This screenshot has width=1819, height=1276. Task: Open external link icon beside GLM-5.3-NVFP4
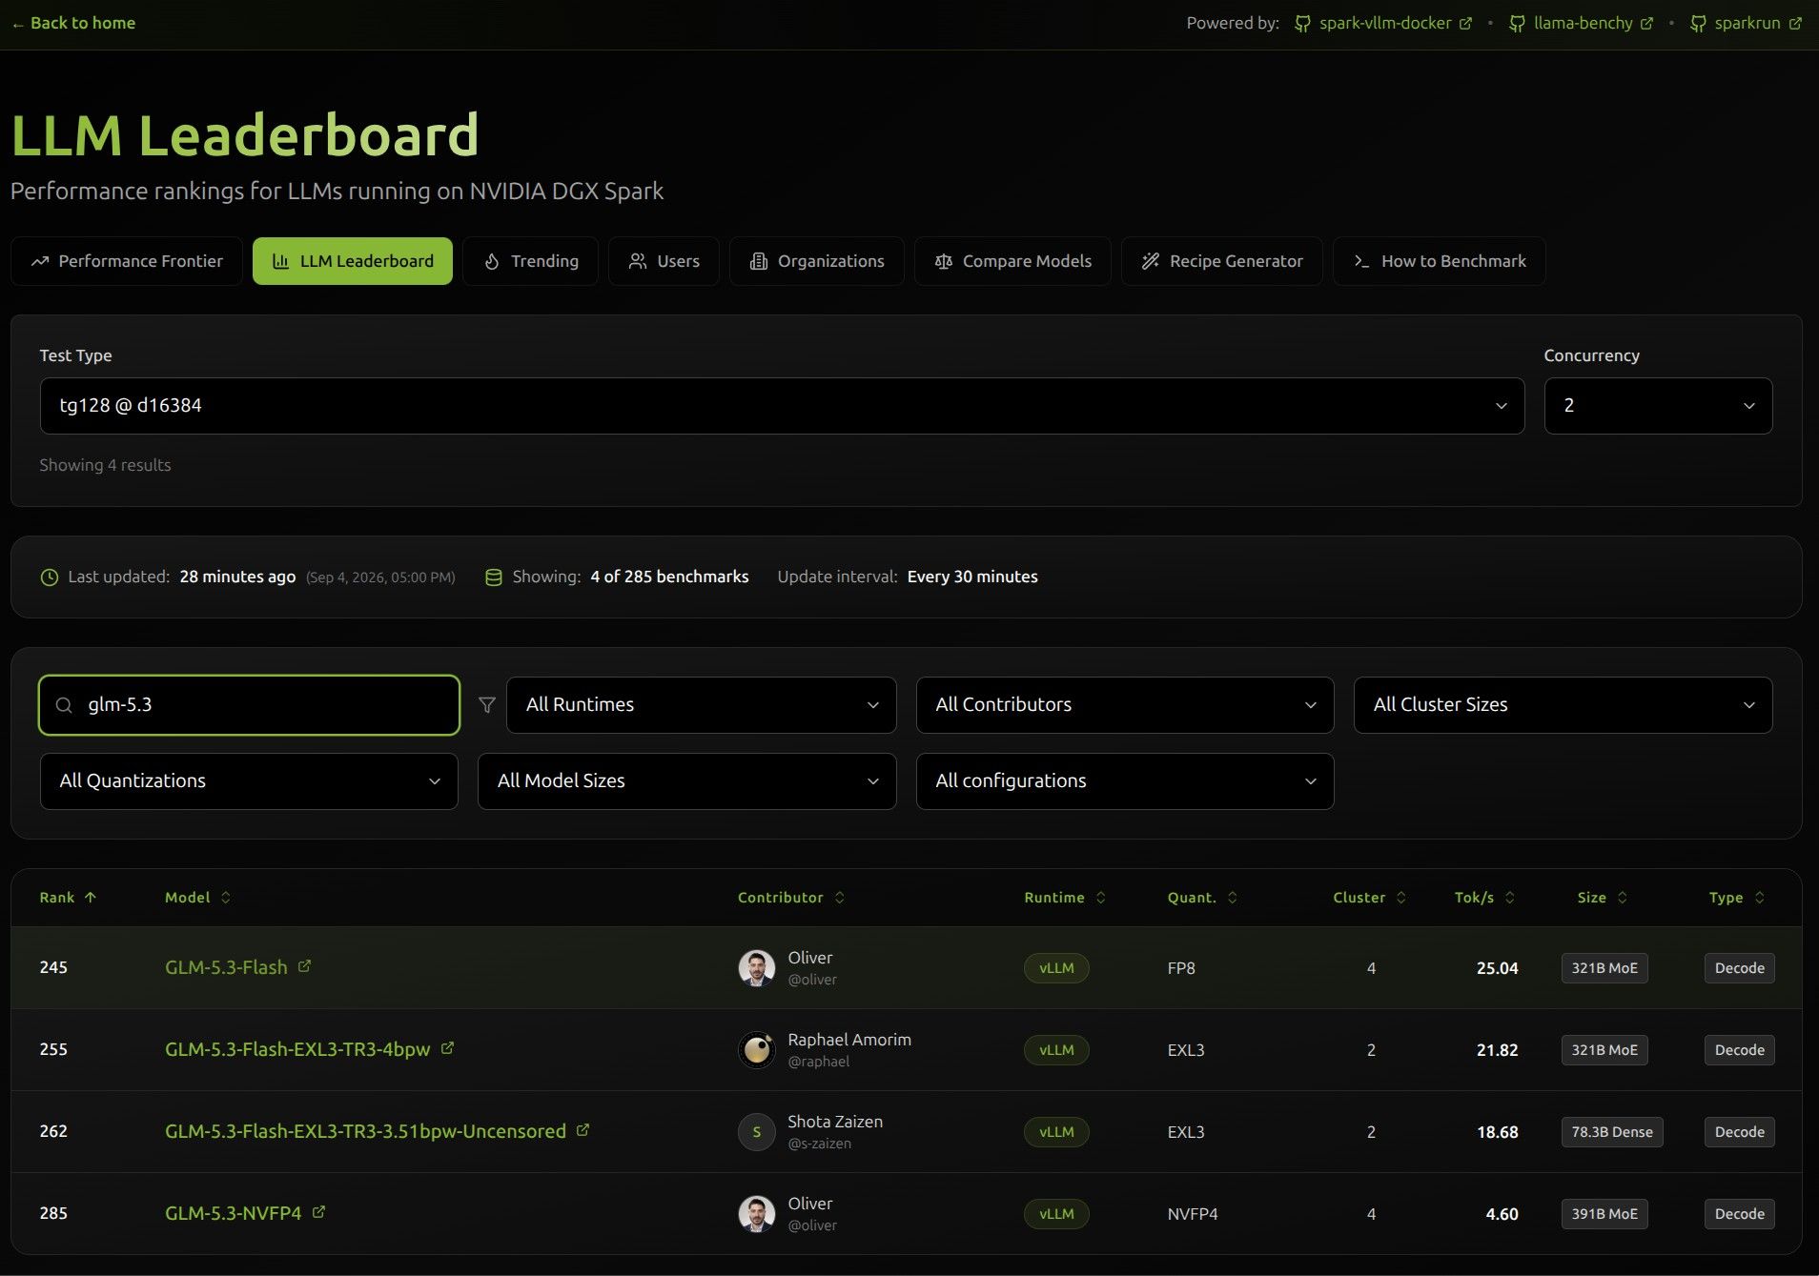pyautogui.click(x=318, y=1212)
